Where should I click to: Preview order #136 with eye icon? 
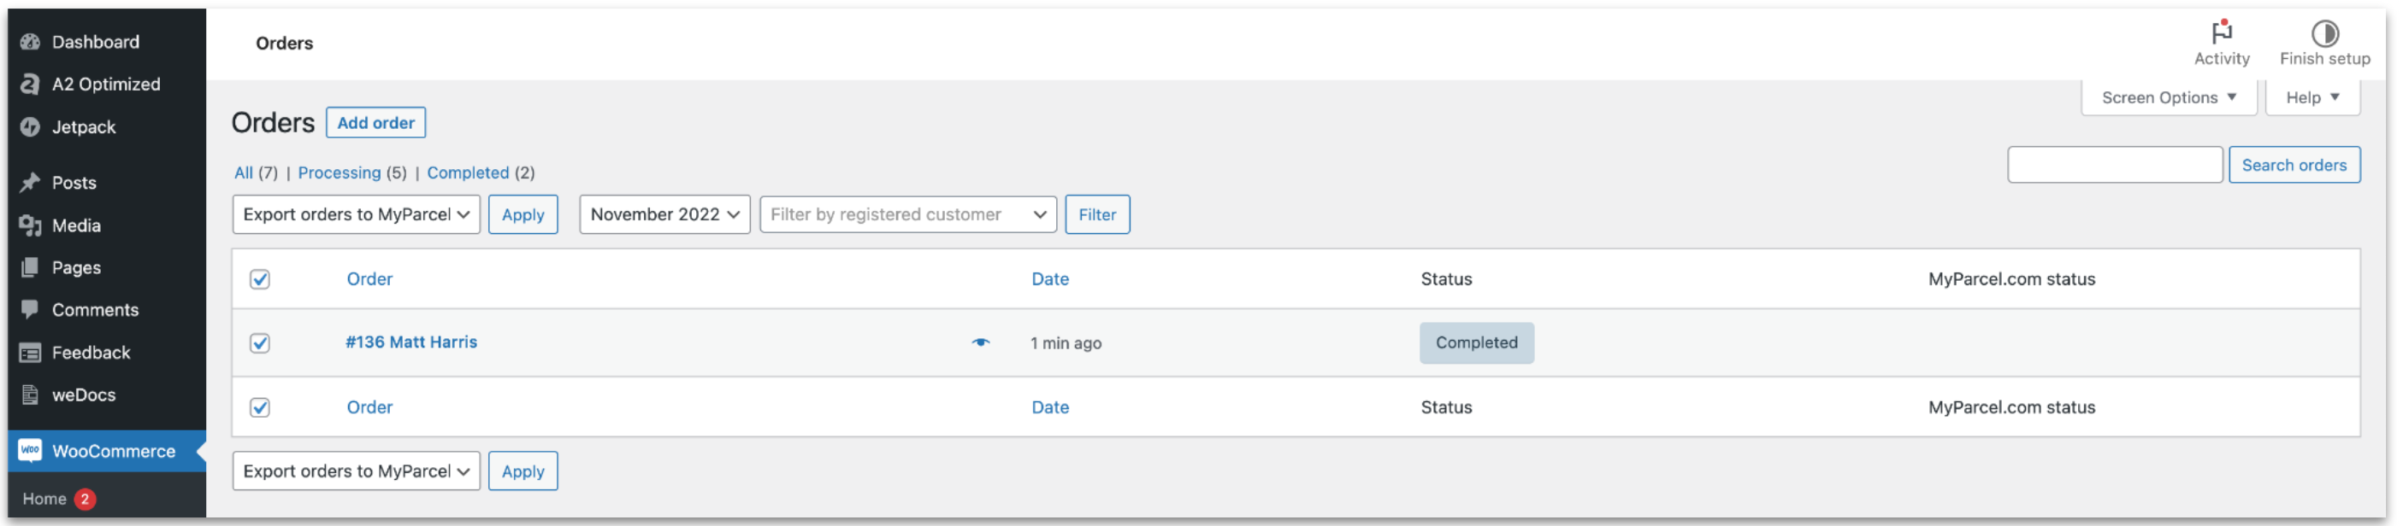pyautogui.click(x=980, y=343)
